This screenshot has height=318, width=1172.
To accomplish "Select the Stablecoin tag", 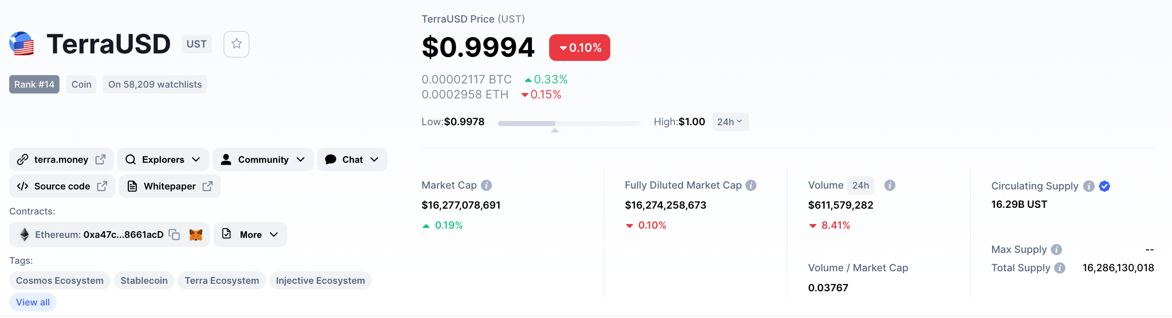I will click(144, 280).
